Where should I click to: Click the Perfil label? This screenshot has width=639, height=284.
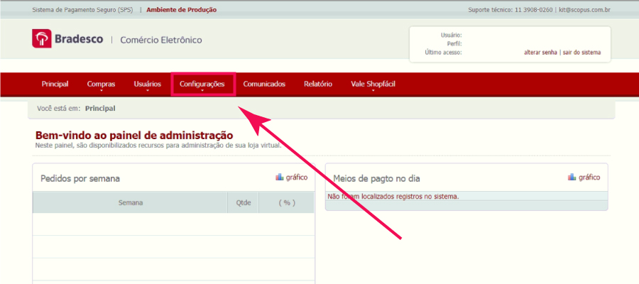point(454,44)
